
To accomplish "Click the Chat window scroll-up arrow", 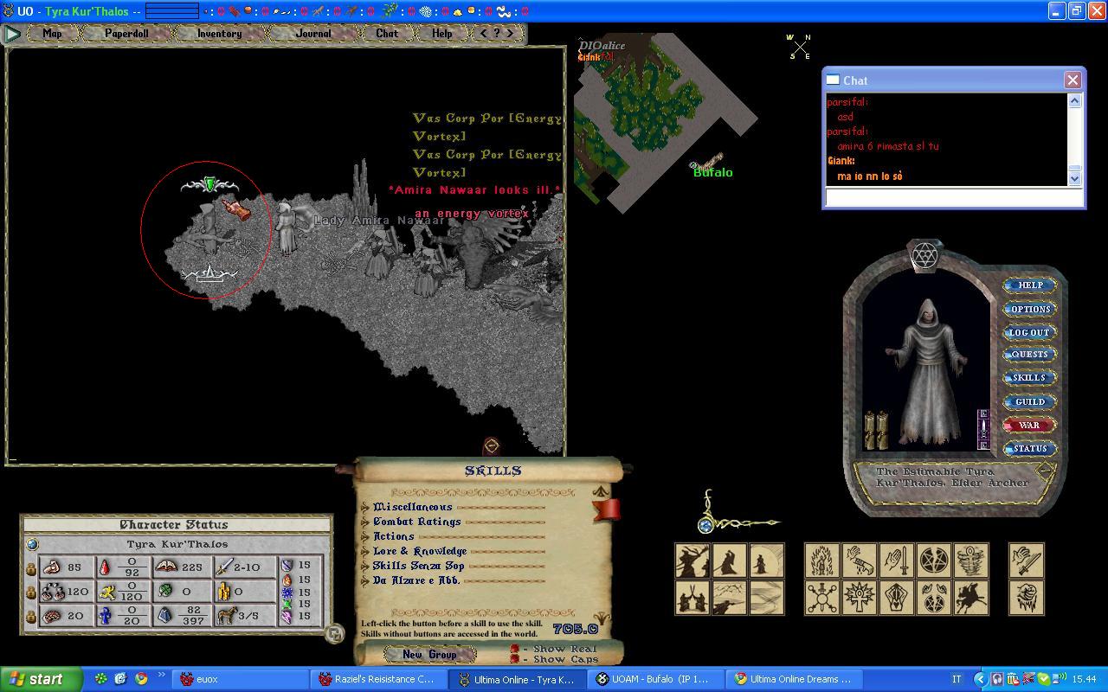I will pos(1075,100).
